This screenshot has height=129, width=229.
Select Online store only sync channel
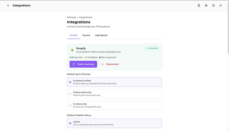point(114,94)
